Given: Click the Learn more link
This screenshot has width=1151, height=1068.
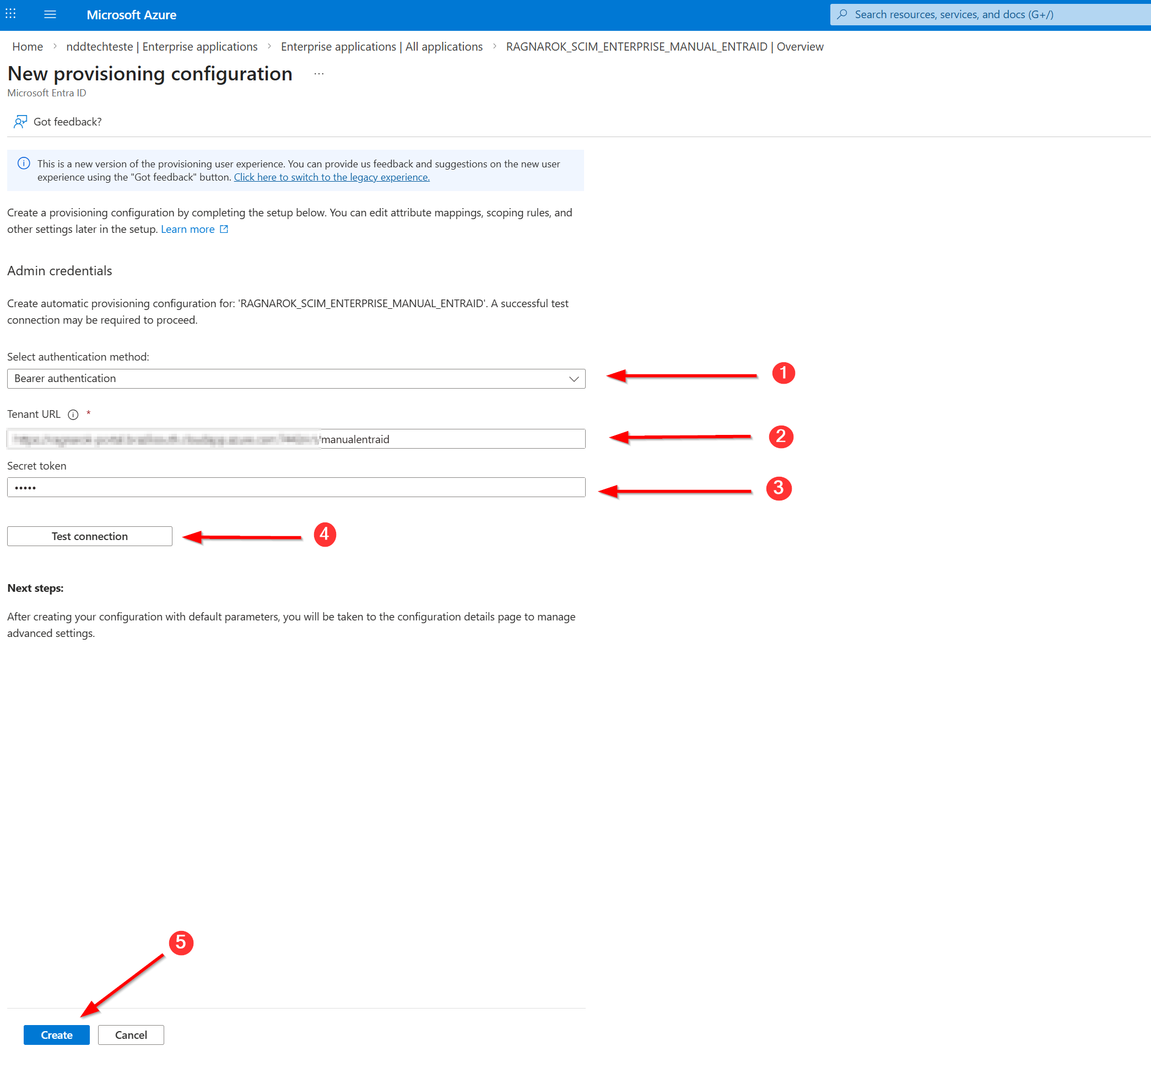Looking at the screenshot, I should pyautogui.click(x=187, y=229).
